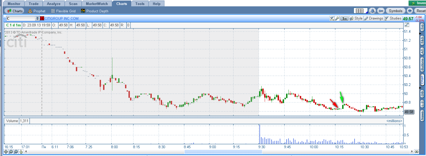The height and width of the screenshot is (156, 426).
Task: Click the Volume study label
Action: 12,121
